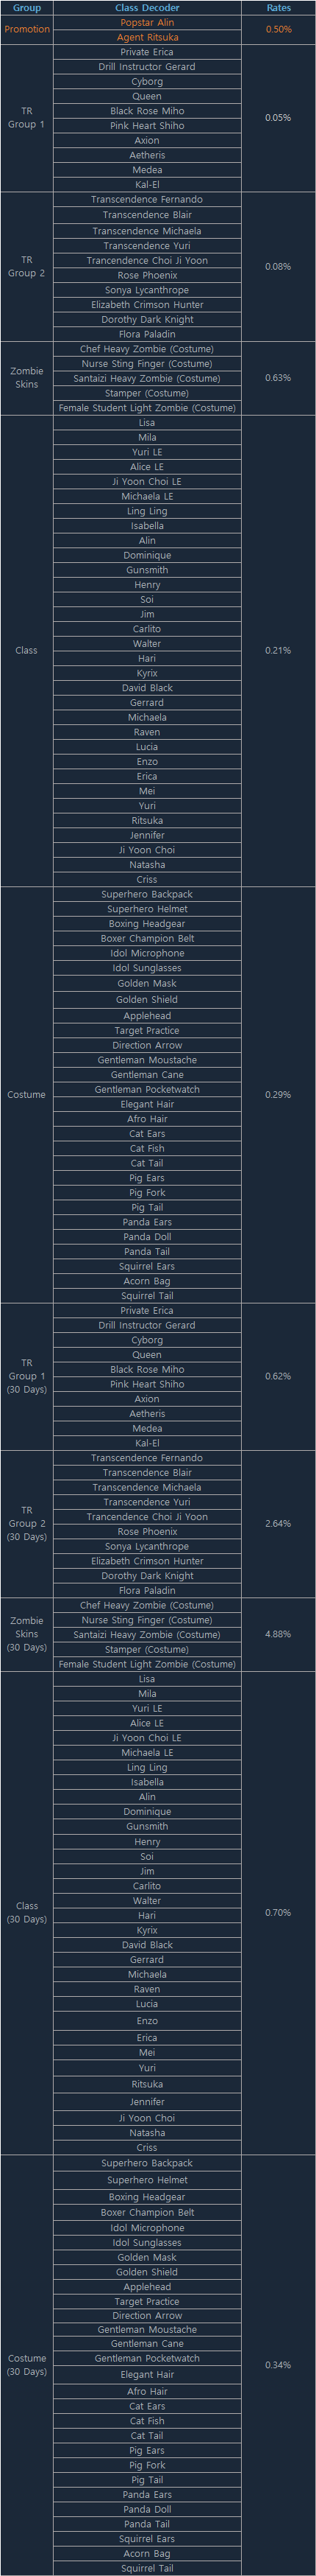The image size is (316, 2576).
Task: Click the 0.29% Costume rate
Action: coord(278,1094)
